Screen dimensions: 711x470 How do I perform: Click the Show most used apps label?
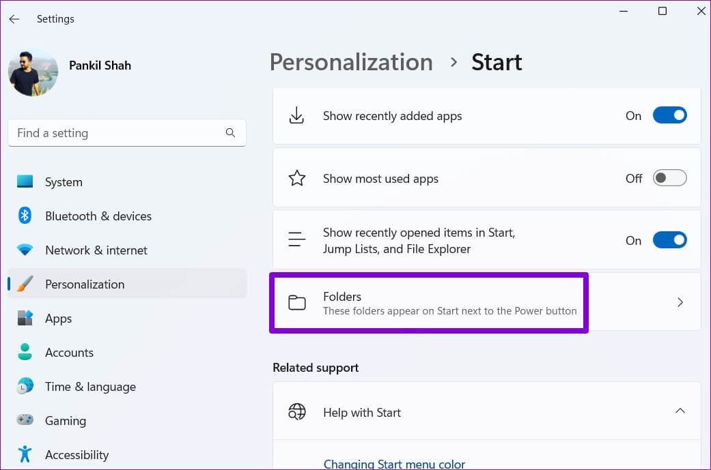click(380, 179)
